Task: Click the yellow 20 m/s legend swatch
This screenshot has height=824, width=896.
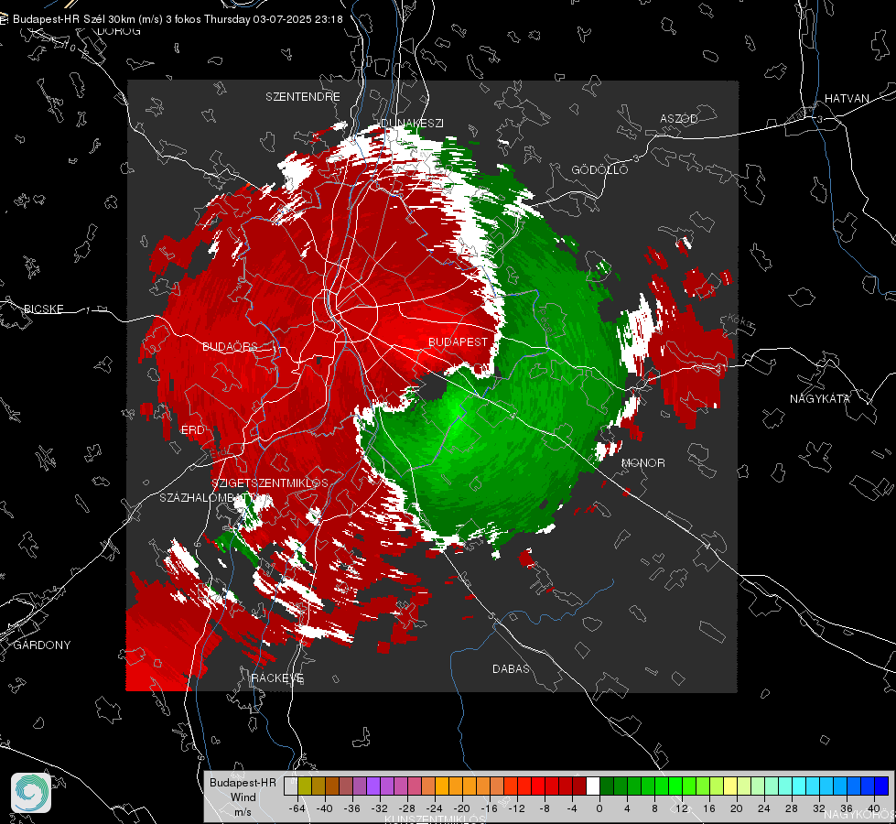Action: pyautogui.click(x=730, y=786)
